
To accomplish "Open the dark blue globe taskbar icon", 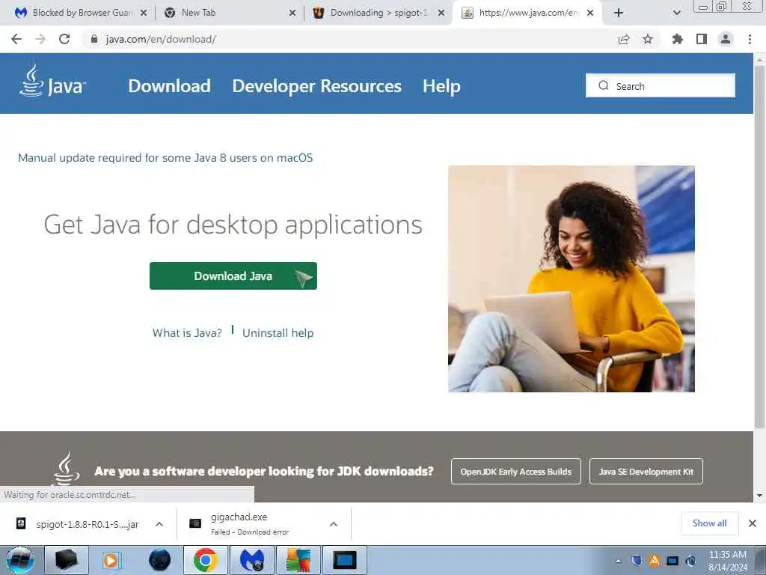I will click(160, 560).
